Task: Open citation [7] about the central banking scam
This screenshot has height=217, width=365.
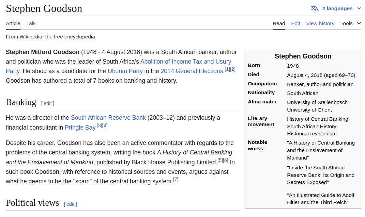Action: point(176,179)
